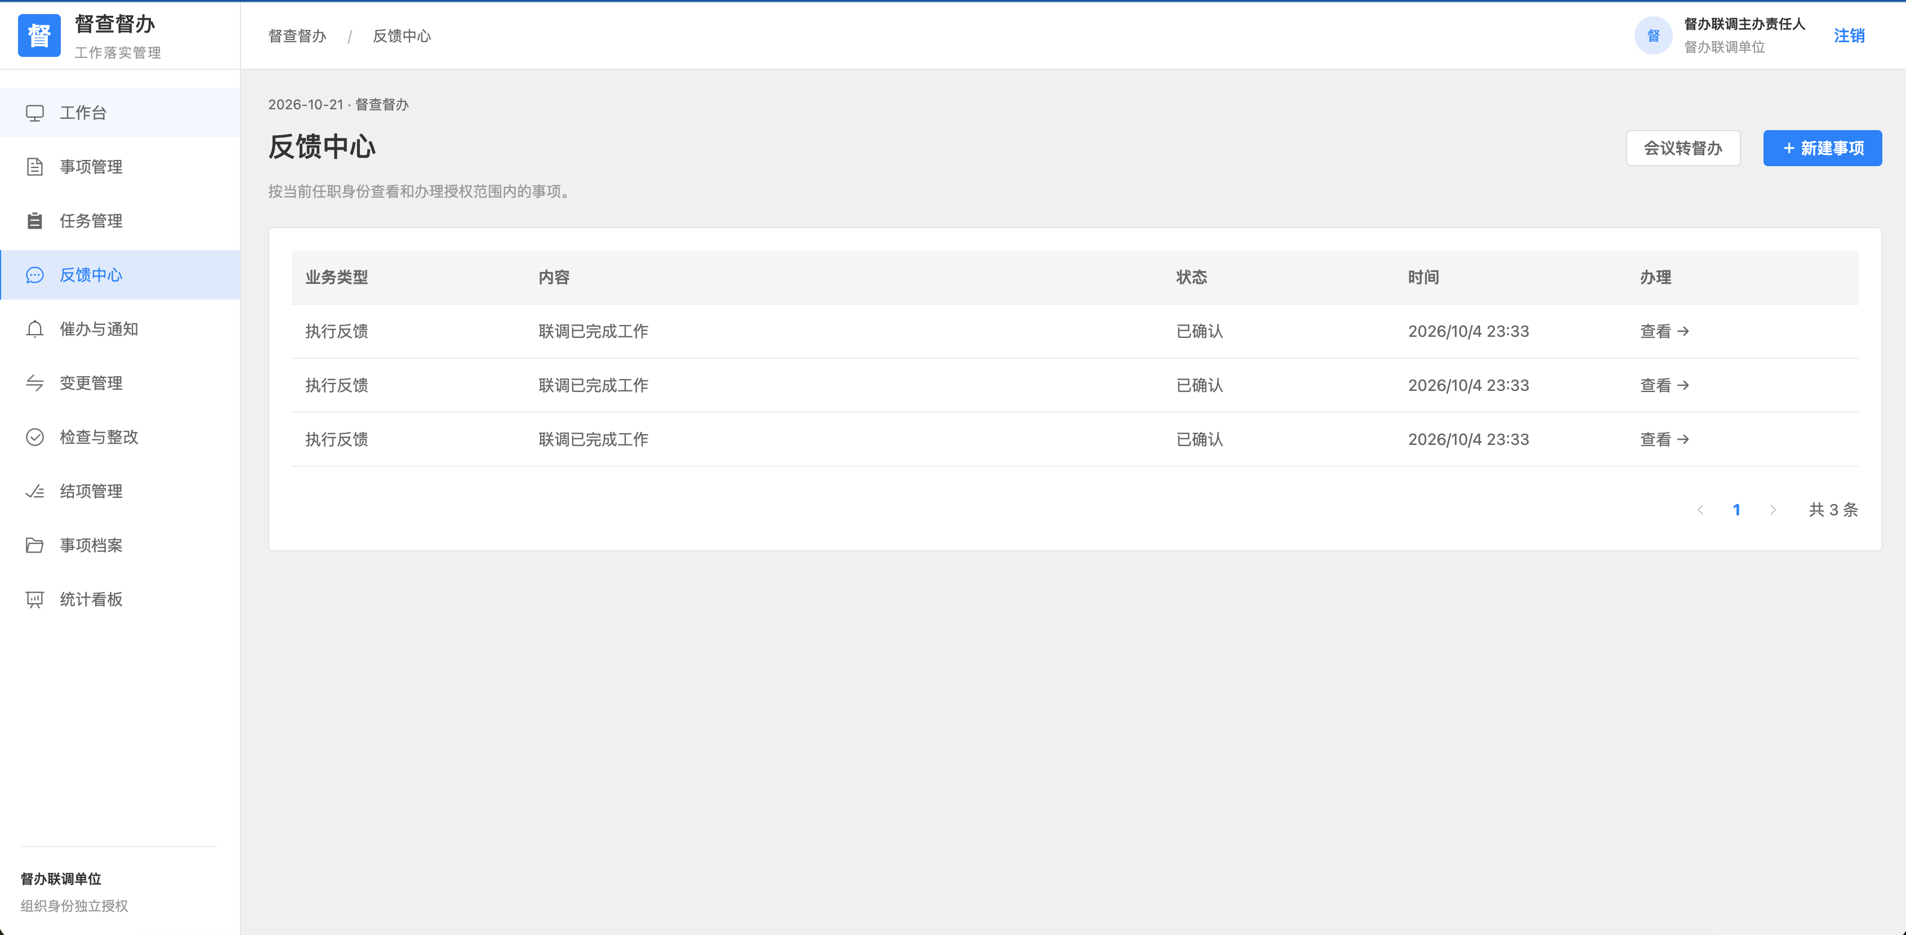Image resolution: width=1906 pixels, height=935 pixels.
Task: Click the 事项档案 folder icon
Action: 35,545
